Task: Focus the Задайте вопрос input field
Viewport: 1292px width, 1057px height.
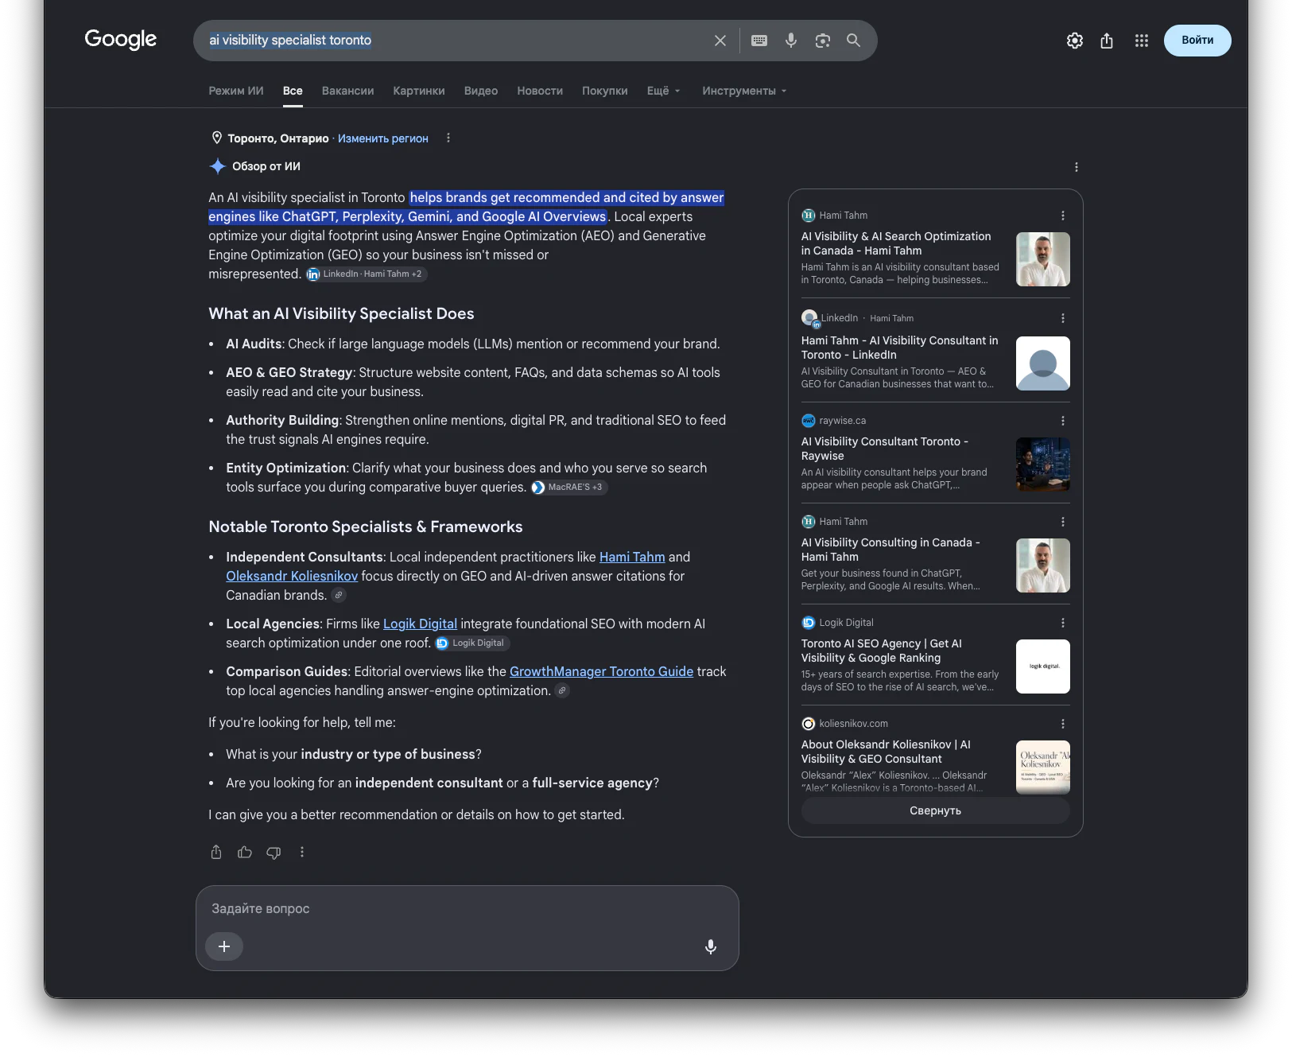Action: click(x=468, y=908)
